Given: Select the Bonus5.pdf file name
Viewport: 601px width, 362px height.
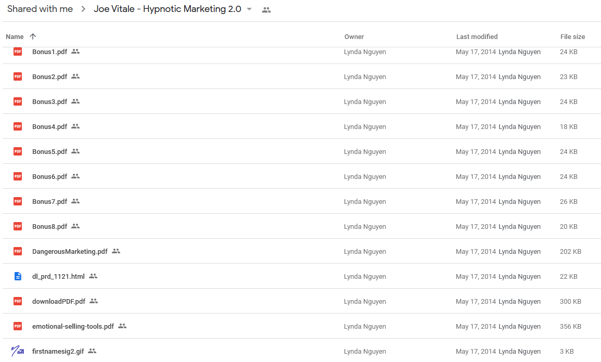Looking at the screenshot, I should pyautogui.click(x=50, y=151).
